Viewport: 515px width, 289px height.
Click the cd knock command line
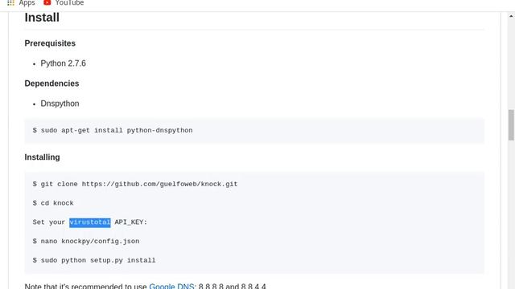(53, 203)
